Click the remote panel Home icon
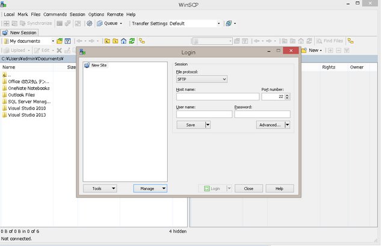Screen dimensions: 382x246 (x=301, y=41)
